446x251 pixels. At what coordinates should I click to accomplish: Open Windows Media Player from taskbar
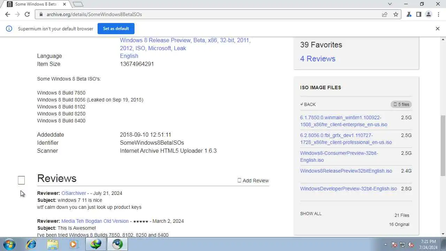coord(74,244)
